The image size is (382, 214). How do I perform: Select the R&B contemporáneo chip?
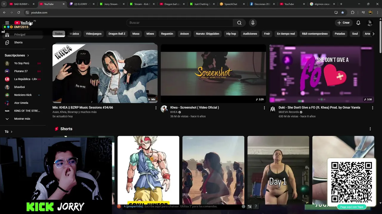[x=315, y=34]
